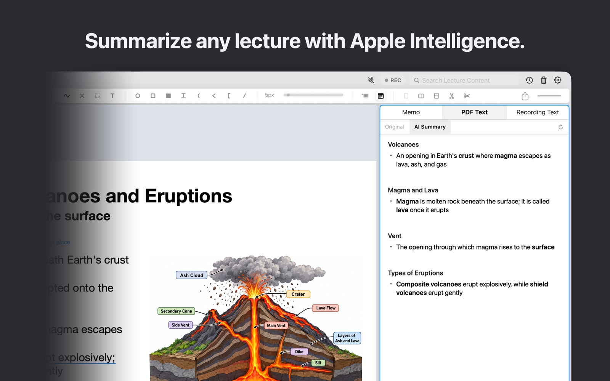Select the I-beam marker tool
Viewport: 610px width, 381px height.
[183, 96]
